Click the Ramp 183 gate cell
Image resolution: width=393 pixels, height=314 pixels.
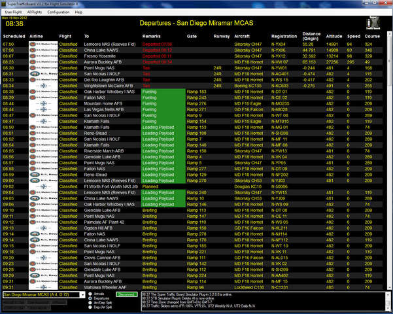[x=196, y=92]
